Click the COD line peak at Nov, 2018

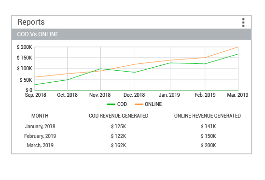[x=101, y=69]
